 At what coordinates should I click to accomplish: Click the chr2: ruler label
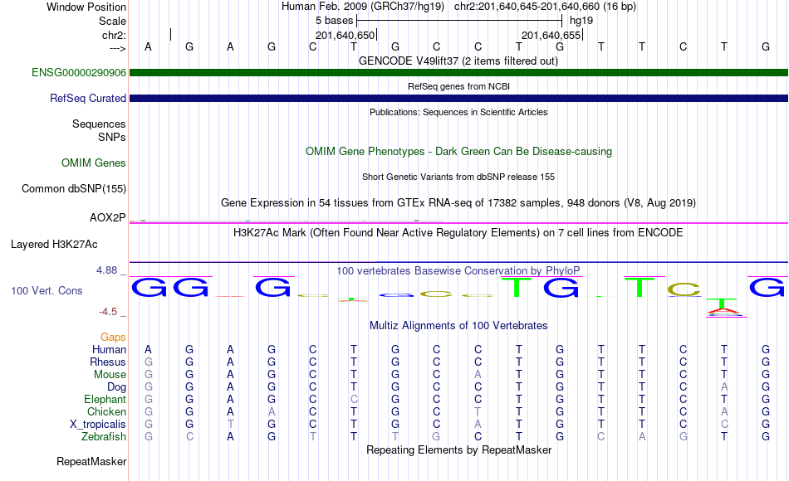pos(114,35)
